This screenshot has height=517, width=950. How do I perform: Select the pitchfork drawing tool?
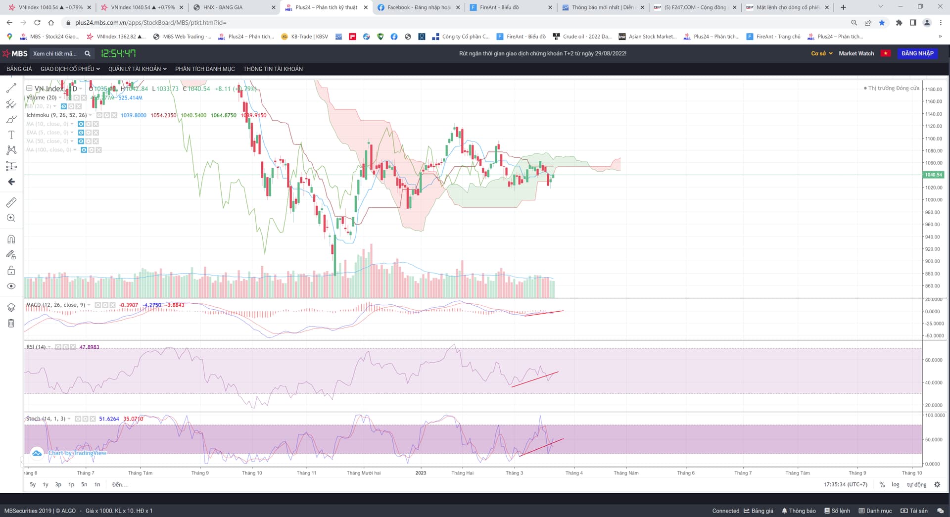coord(11,104)
